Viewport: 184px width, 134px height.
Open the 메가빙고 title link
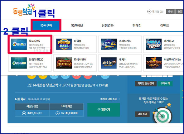pyautogui.click(x=169, y=41)
